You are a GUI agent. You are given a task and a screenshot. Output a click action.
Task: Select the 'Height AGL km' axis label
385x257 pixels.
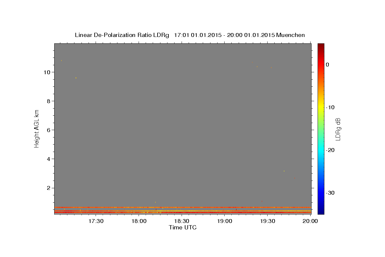tap(37, 128)
